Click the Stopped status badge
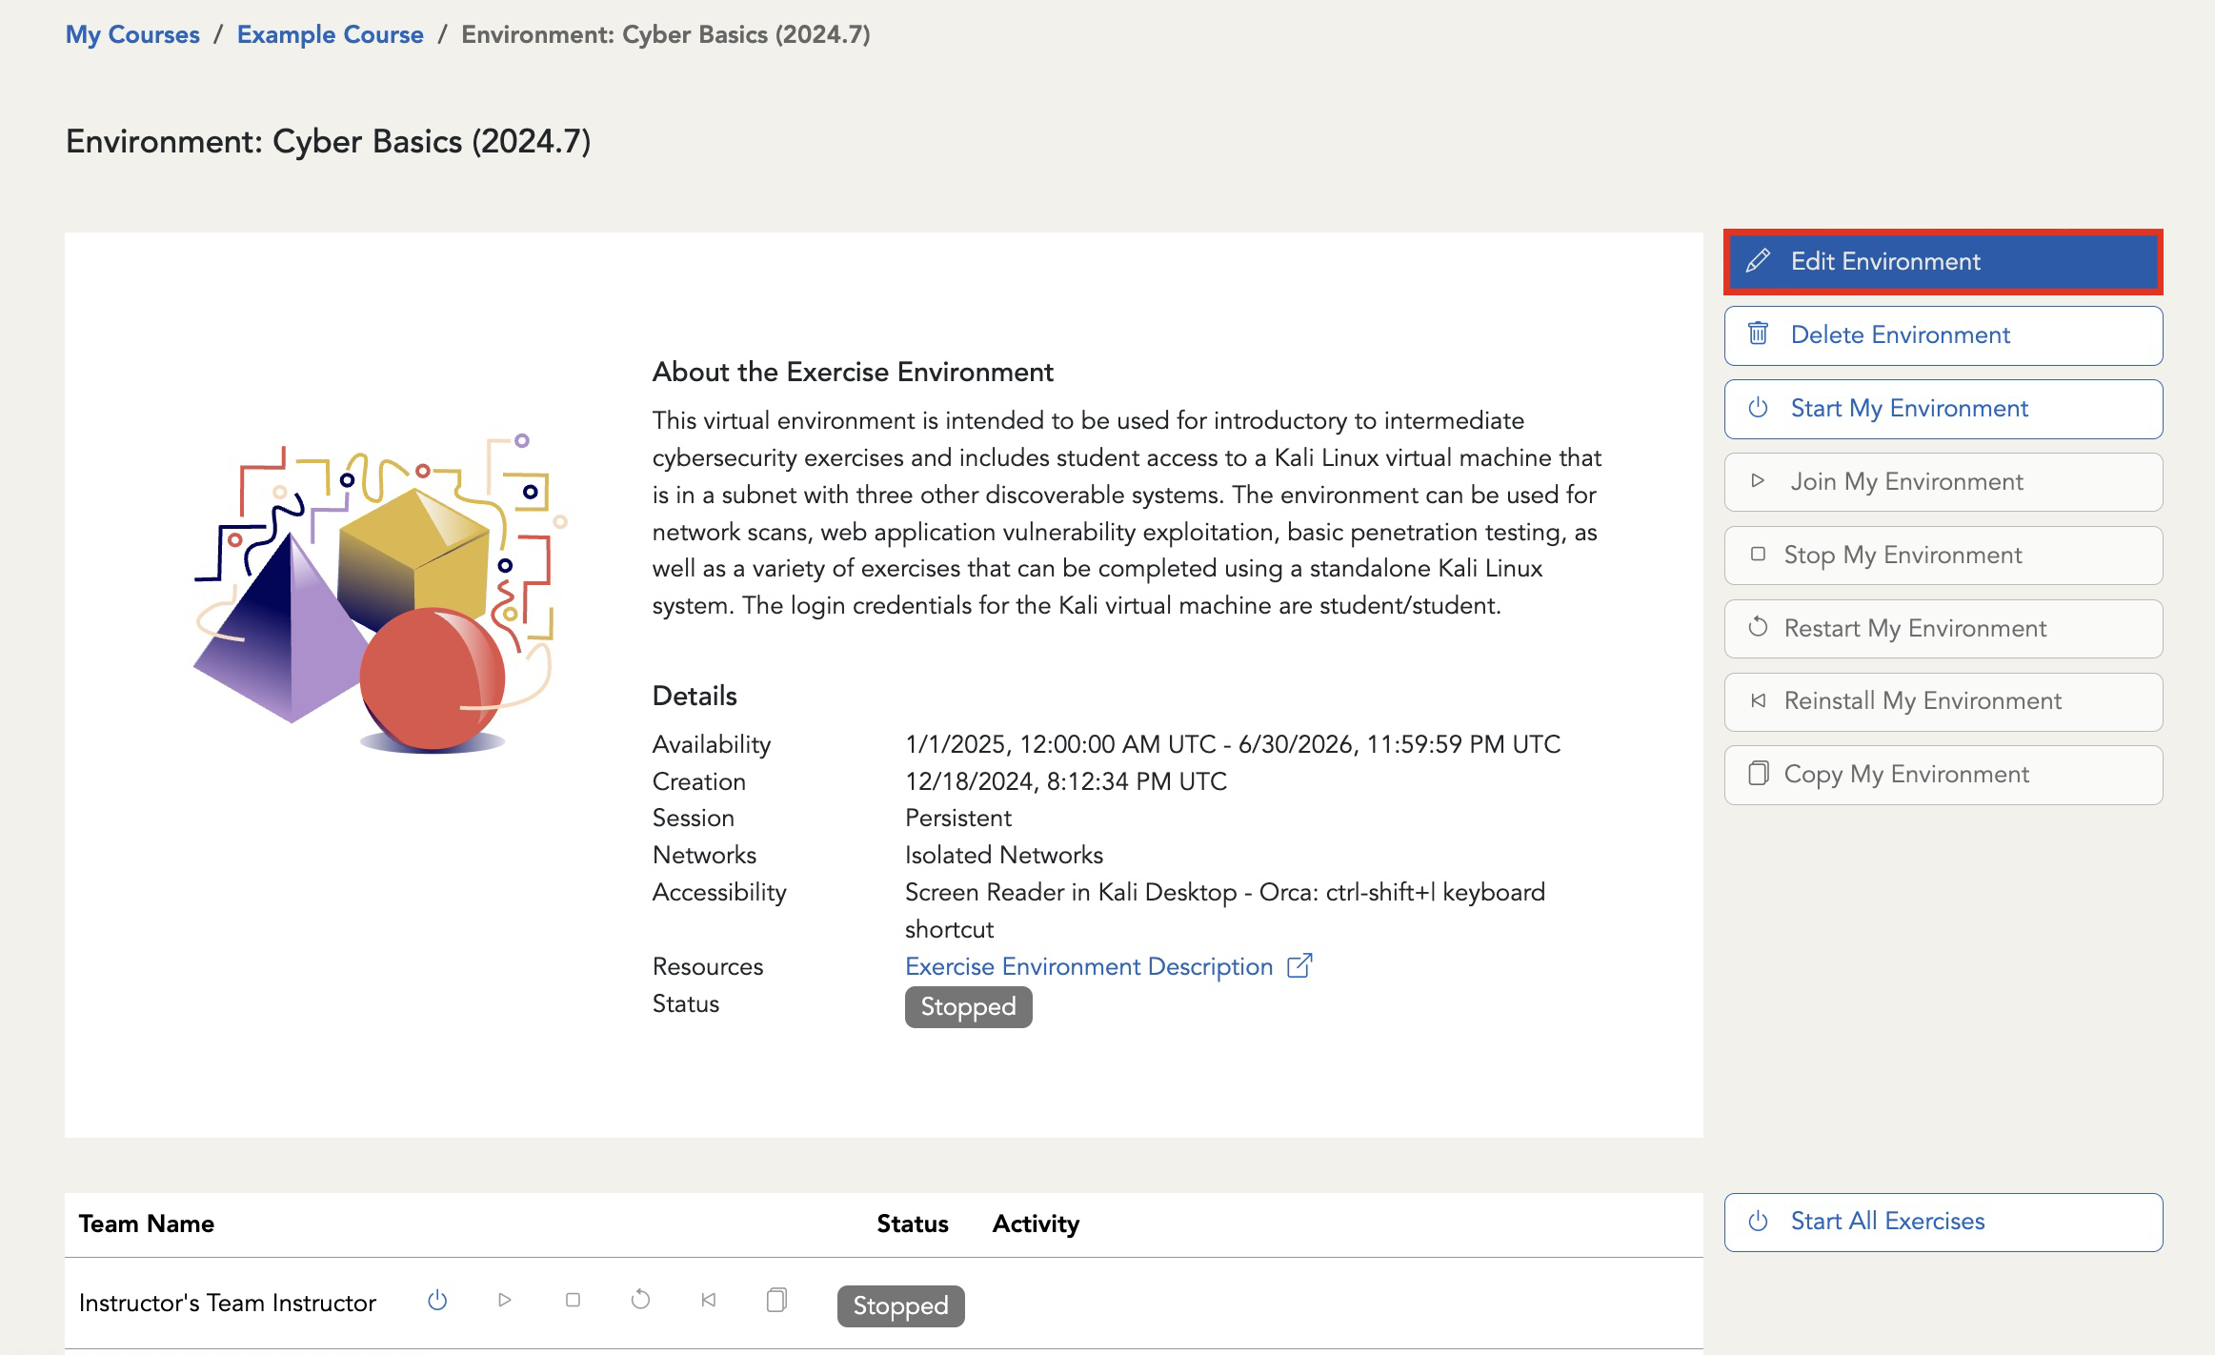2215x1355 pixels. tap(968, 1005)
